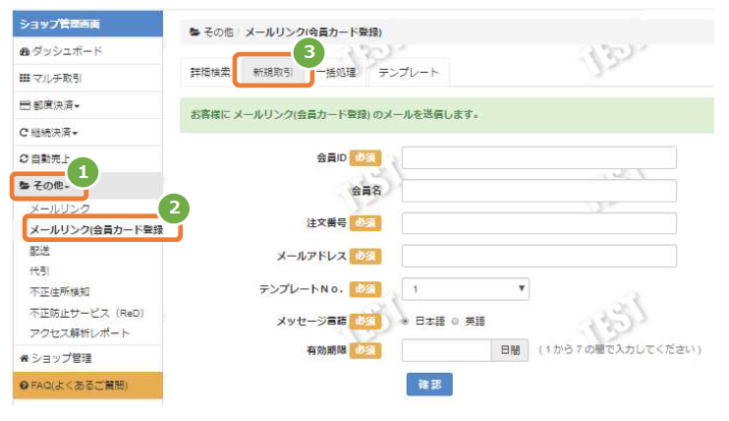This screenshot has width=729, height=421.
Task: Click the 会員ID input field
Action: [x=538, y=158]
